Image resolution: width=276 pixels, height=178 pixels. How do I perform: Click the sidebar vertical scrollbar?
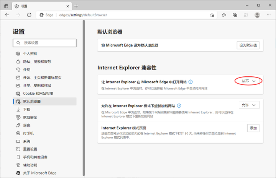(x=84, y=98)
